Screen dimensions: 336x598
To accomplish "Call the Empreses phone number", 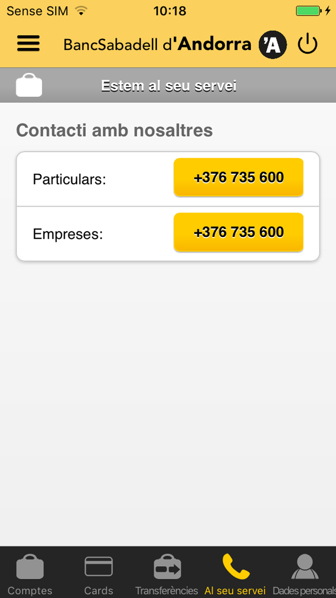I will pos(239,232).
